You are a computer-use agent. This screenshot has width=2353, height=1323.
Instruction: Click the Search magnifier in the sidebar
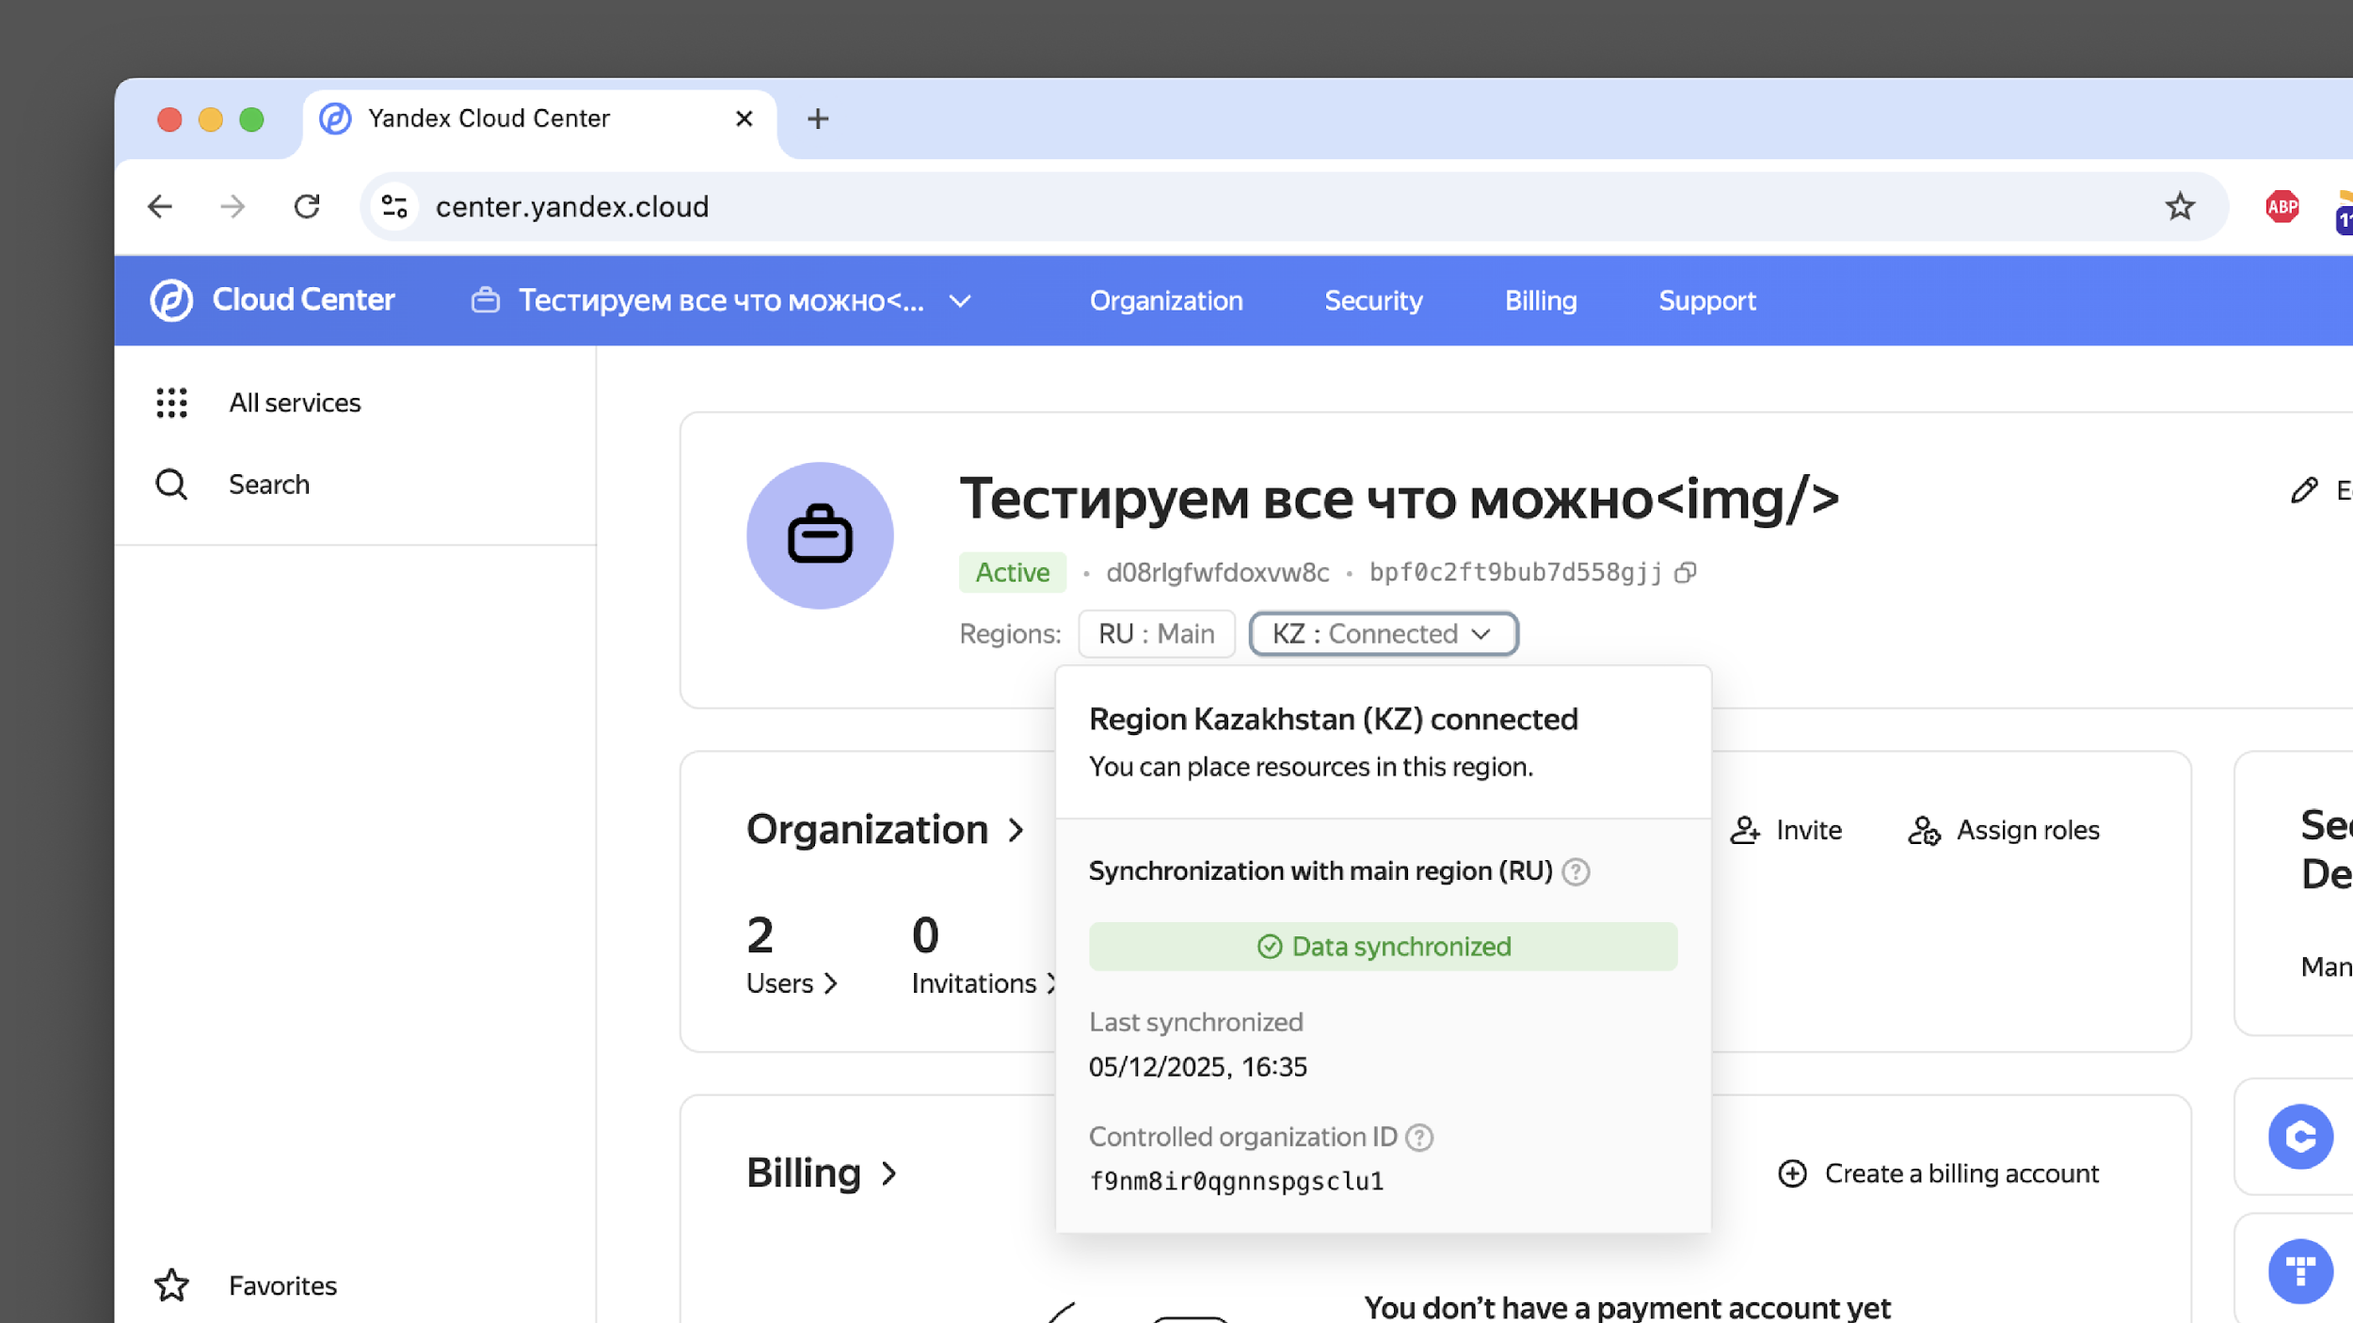coord(171,484)
